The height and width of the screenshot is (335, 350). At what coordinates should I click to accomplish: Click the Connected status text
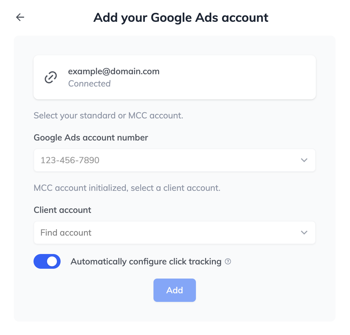[x=89, y=84]
